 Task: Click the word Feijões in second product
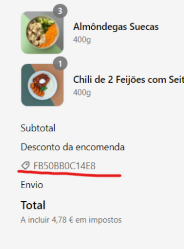tap(130, 79)
